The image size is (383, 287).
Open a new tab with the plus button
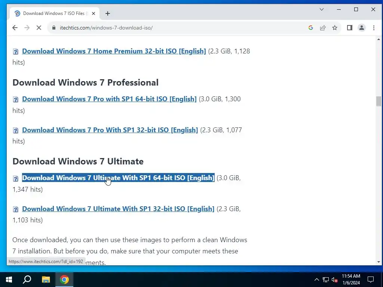[108, 13]
